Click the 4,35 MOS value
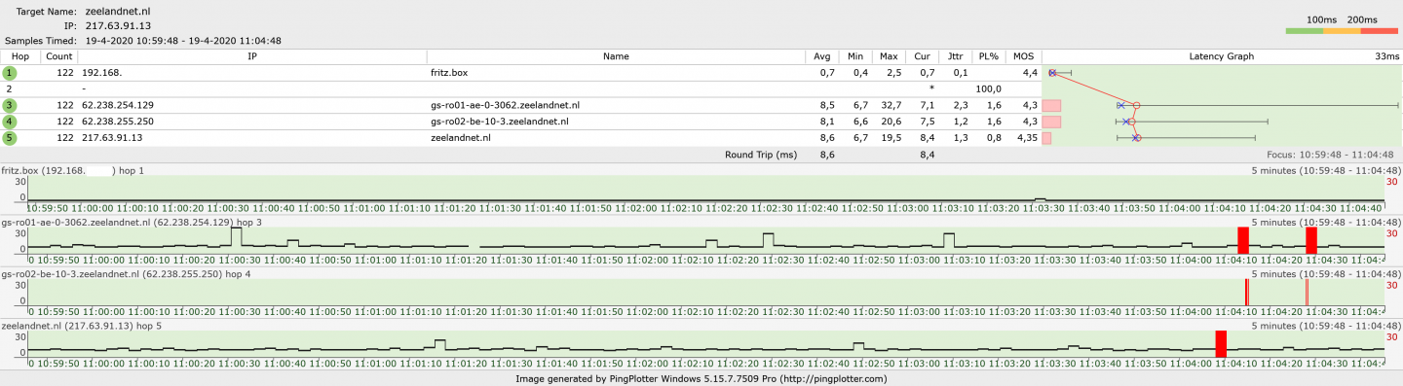 coord(1026,138)
